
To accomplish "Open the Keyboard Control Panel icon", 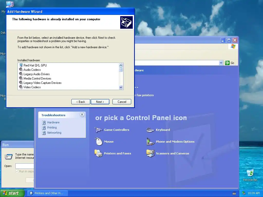I will click(150, 130).
